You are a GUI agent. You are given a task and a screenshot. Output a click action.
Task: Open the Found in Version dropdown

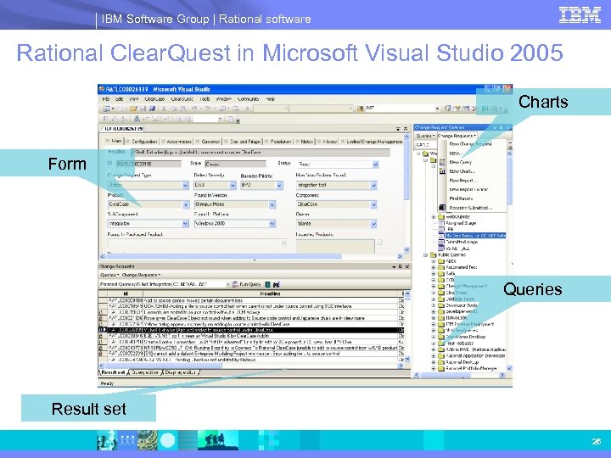point(272,204)
